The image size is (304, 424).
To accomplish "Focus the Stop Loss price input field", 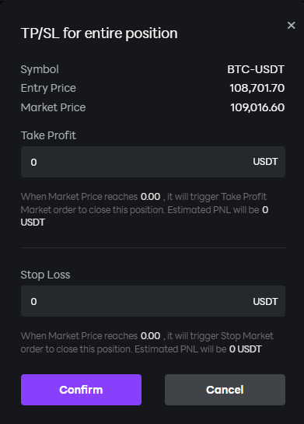I will (x=153, y=301).
